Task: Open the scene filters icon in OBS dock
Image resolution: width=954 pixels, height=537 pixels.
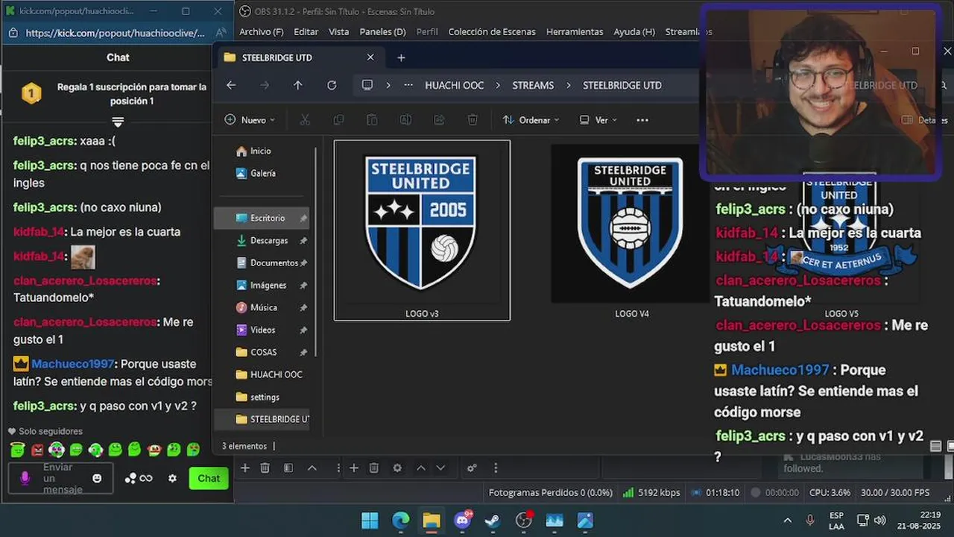Action: (x=288, y=468)
